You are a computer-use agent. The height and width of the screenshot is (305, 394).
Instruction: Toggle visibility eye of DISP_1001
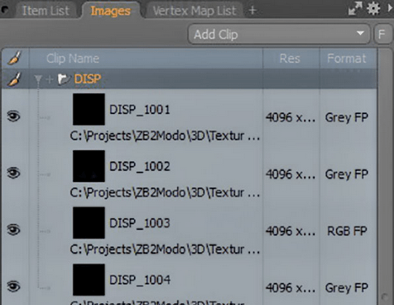click(13, 116)
